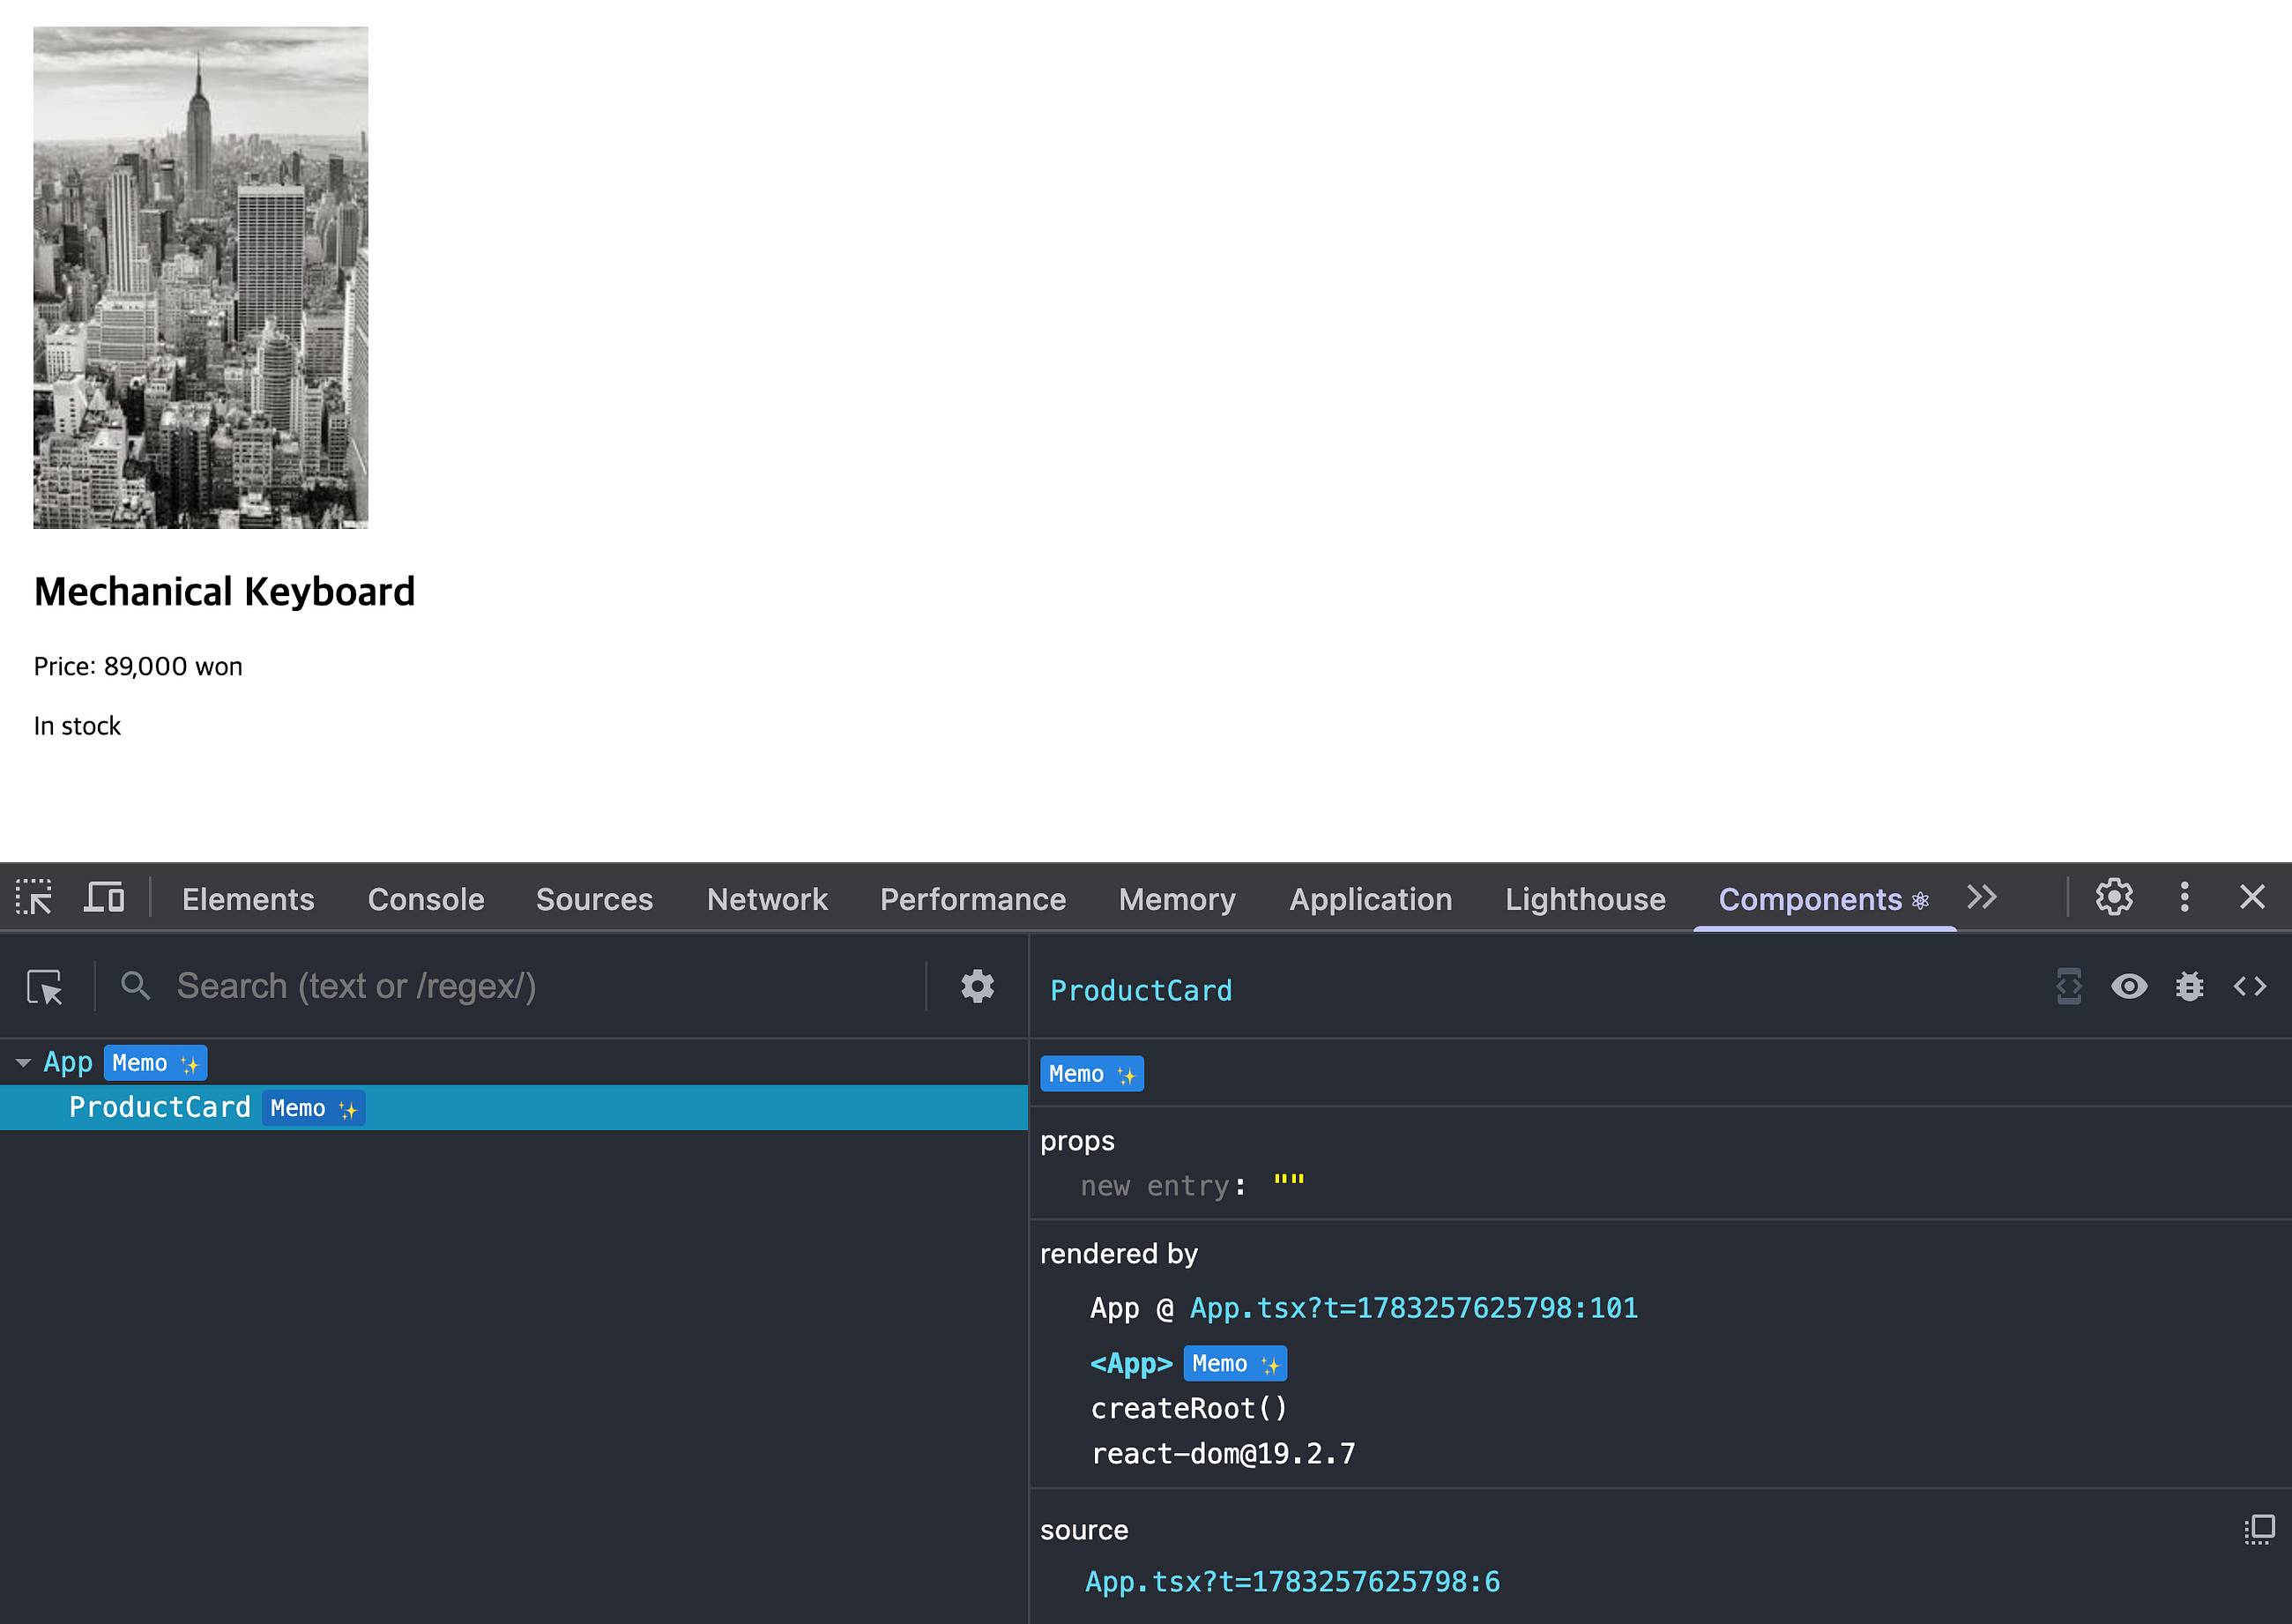
Task: Click the Memo badge next to App in tree
Action: pyautogui.click(x=155, y=1063)
